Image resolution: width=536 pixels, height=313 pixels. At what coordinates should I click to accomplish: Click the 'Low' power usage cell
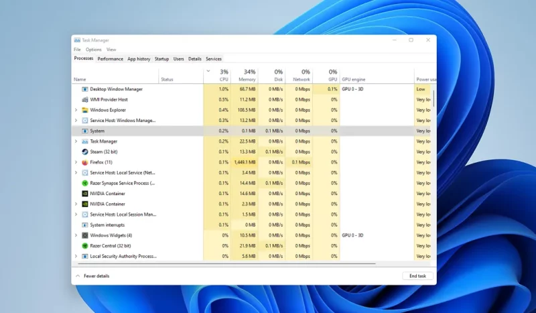[x=423, y=89]
